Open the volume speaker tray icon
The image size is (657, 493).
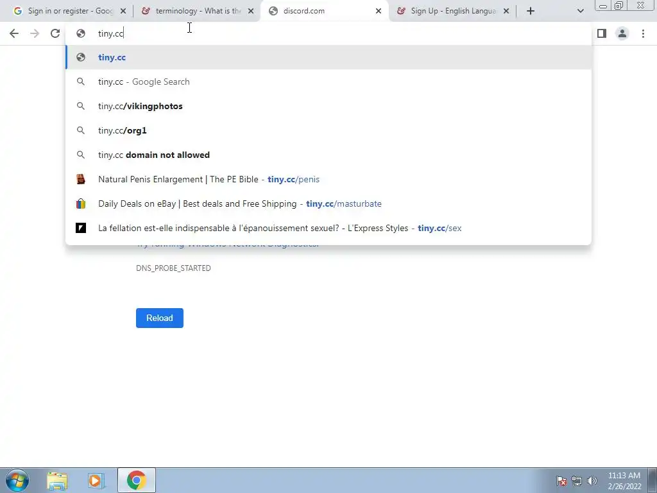[592, 481]
